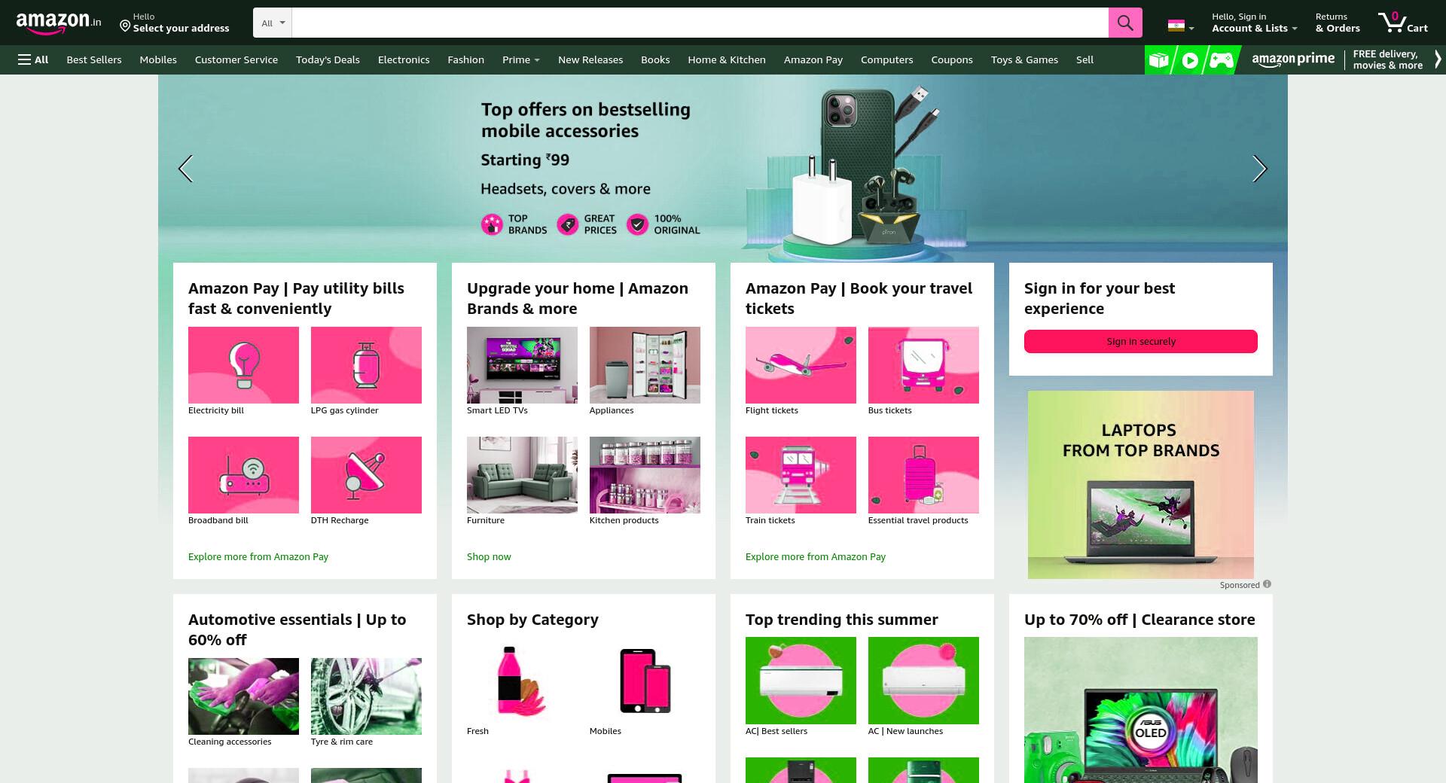Open Electronics nav item
Viewport: 1446px width, 783px height.
click(404, 59)
